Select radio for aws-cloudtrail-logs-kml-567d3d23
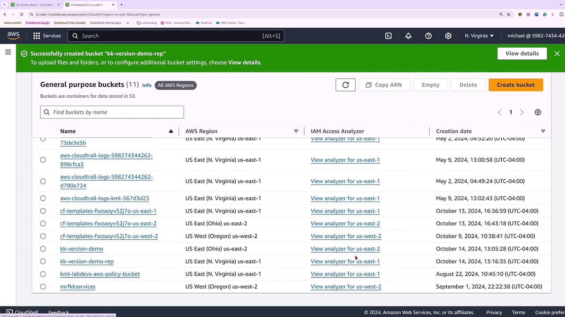The width and height of the screenshot is (565, 317). point(43,199)
